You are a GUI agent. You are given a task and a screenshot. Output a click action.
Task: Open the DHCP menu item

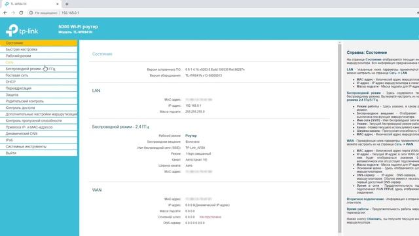pos(39,82)
